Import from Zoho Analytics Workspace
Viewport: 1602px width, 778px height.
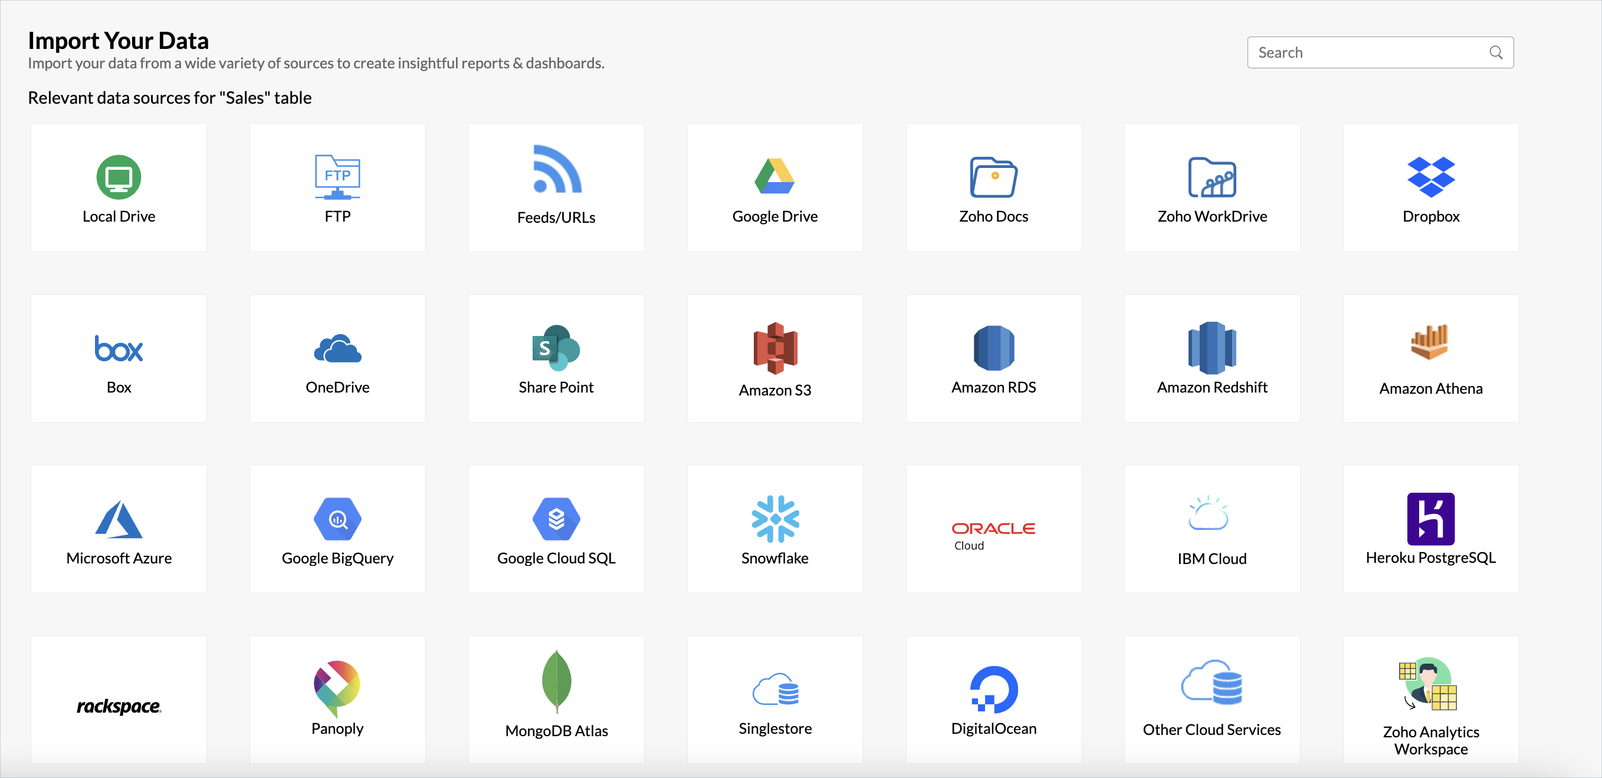tap(1430, 699)
